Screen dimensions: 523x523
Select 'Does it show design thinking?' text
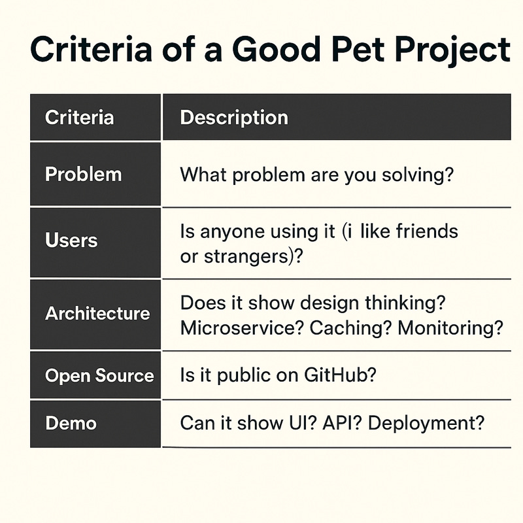313,303
